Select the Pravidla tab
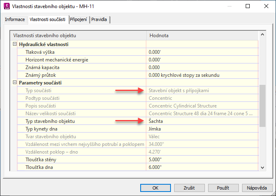Image resolution: width=276 pixels, height=196 pixels. pyautogui.click(x=99, y=19)
